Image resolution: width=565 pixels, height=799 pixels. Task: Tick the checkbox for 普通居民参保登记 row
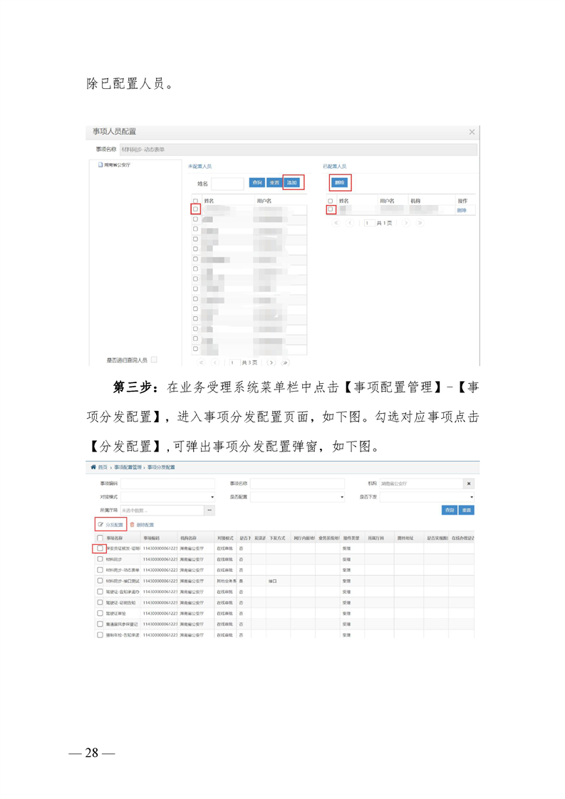[100, 624]
